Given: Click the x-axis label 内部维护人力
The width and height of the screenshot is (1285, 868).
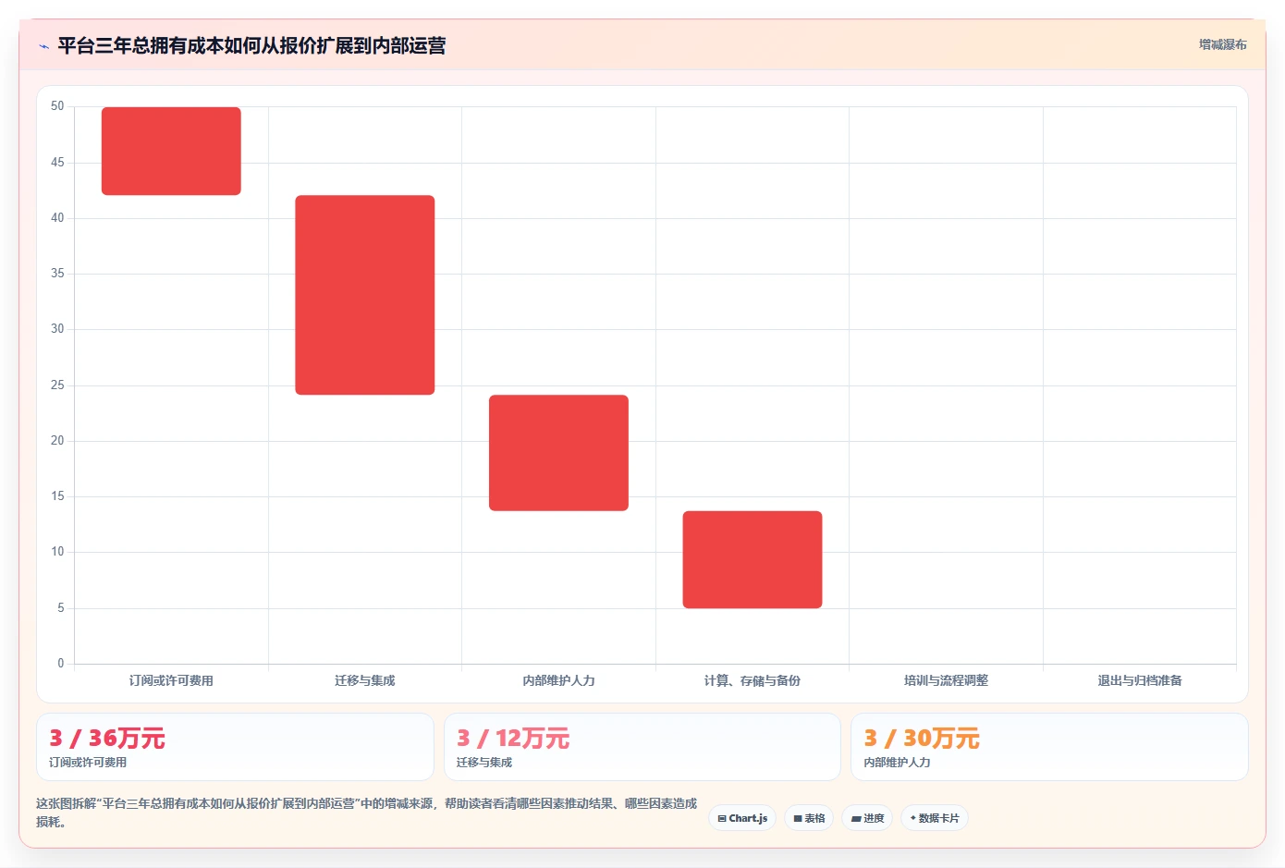Looking at the screenshot, I should click(558, 680).
